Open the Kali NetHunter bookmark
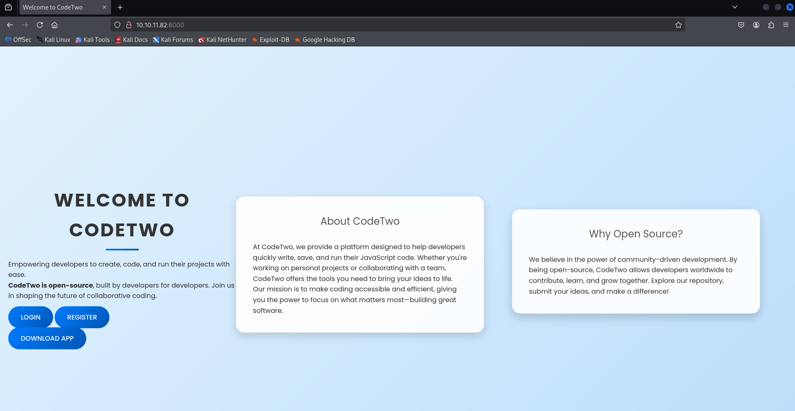795x411 pixels. coord(222,40)
